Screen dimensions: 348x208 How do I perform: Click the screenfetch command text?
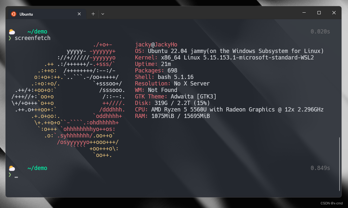33,38
